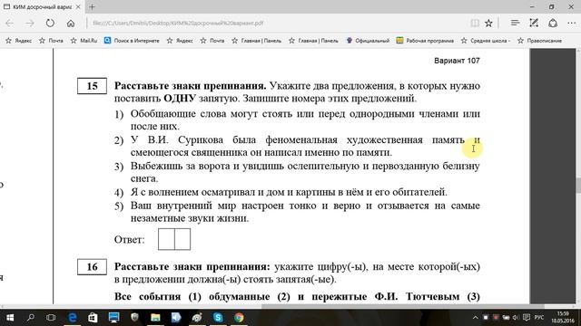581x326 pixels.
Task: Open volume control in system tray
Action: coord(515,318)
